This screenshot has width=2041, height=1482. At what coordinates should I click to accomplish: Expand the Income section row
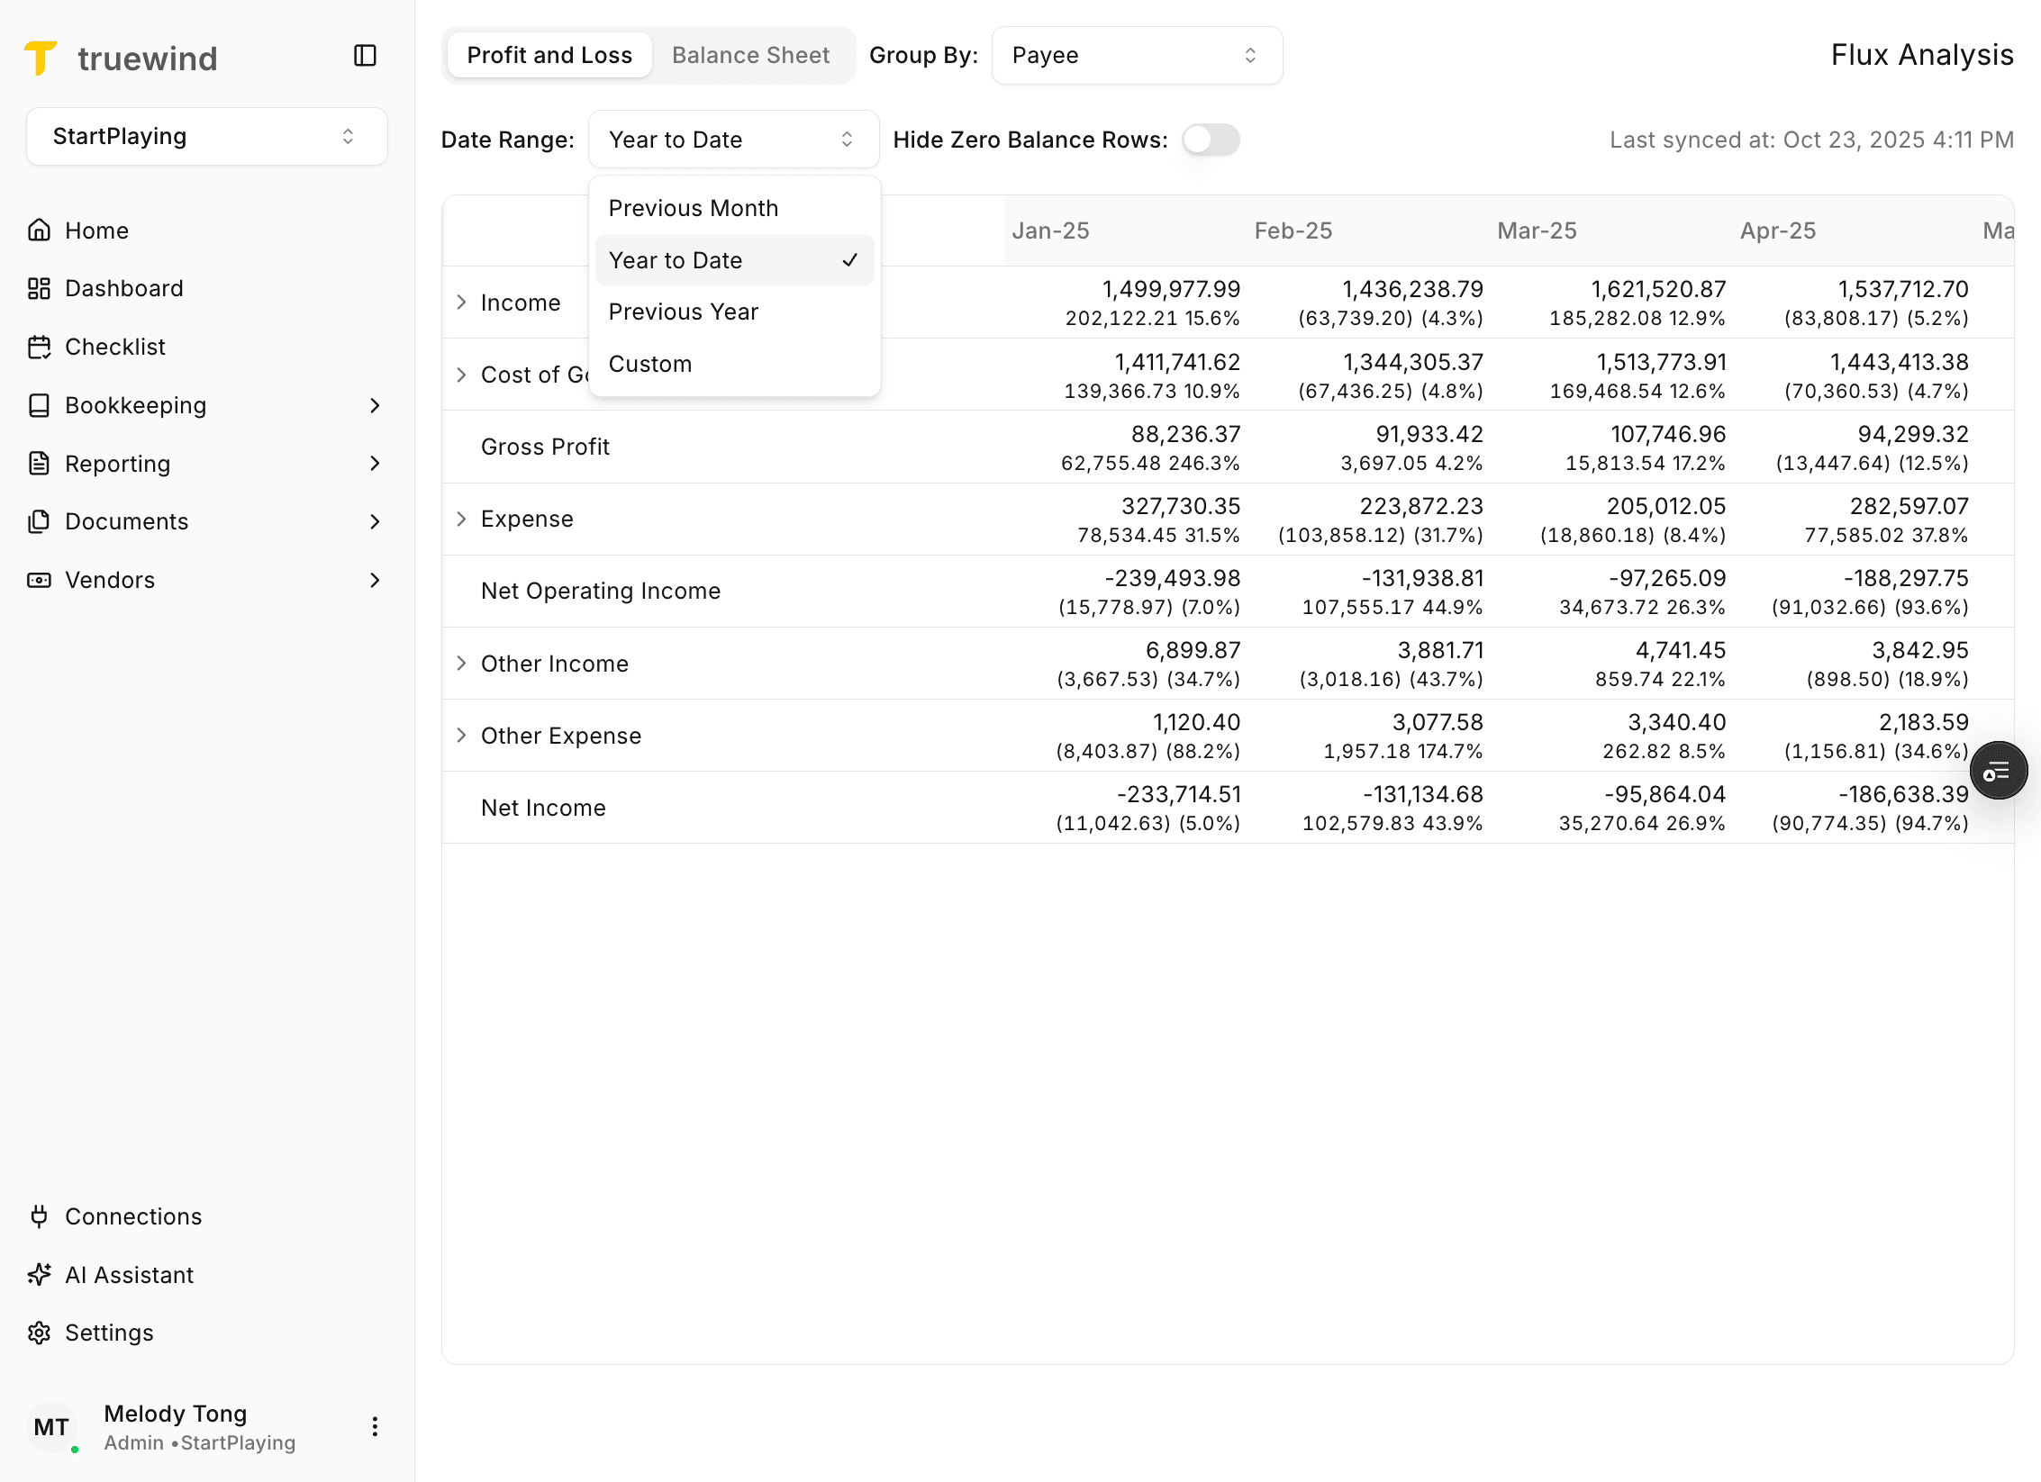462,303
